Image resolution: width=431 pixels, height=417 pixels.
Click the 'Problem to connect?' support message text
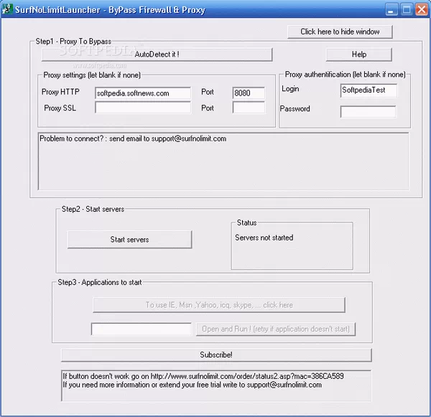(133, 139)
